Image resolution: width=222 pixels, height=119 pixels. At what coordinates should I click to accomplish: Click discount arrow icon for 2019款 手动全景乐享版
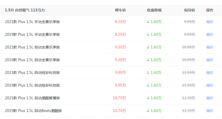coord(148,34)
